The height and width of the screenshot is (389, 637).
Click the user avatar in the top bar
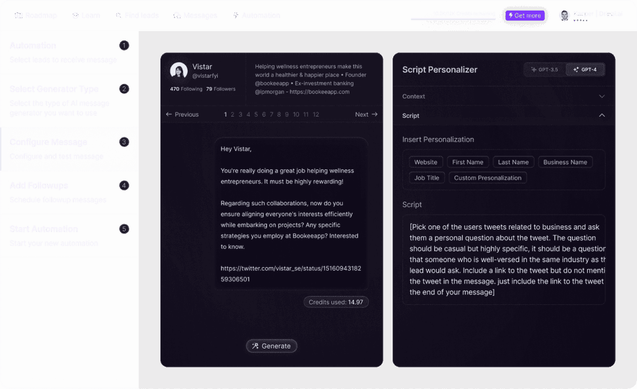pos(564,14)
